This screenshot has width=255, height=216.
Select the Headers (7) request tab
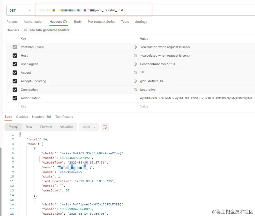58,22
